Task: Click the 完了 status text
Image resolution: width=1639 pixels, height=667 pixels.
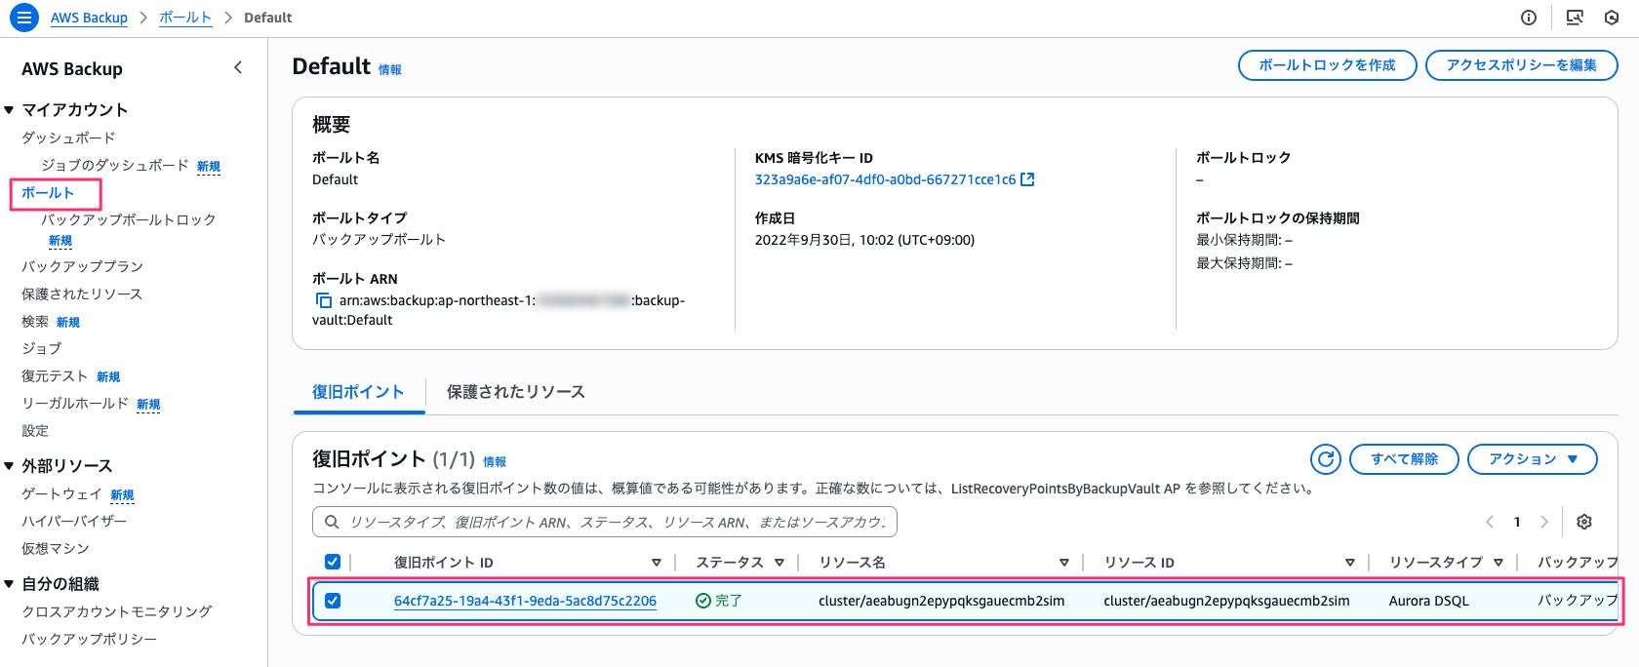Action: point(728,601)
